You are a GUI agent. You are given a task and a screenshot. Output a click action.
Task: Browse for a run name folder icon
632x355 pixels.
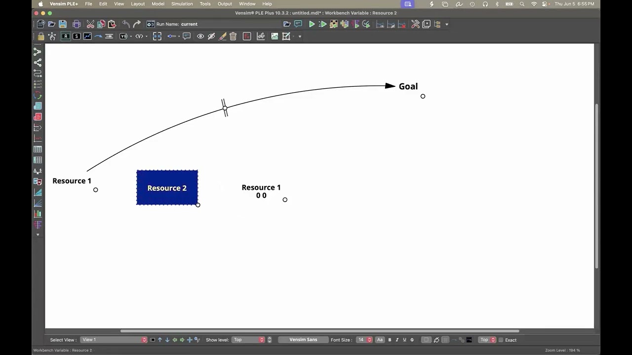click(x=287, y=24)
